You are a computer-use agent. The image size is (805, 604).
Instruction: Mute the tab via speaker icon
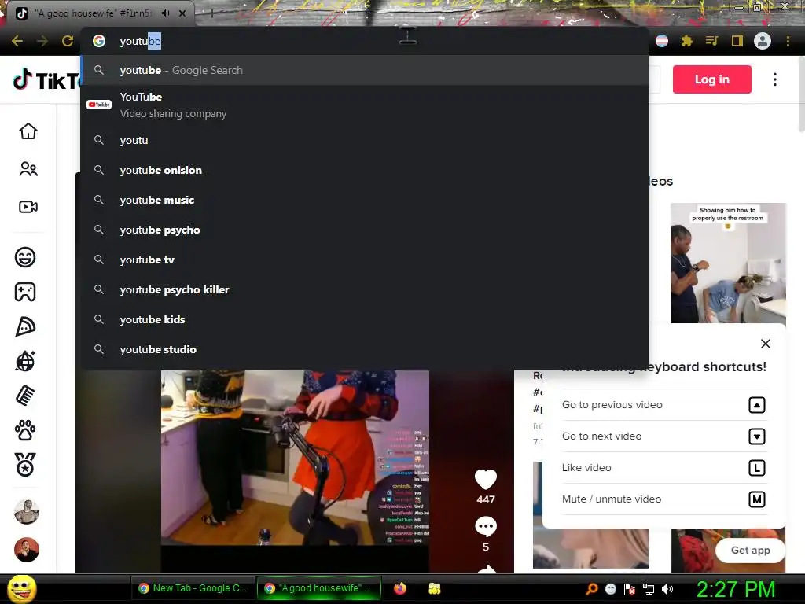pos(165,13)
